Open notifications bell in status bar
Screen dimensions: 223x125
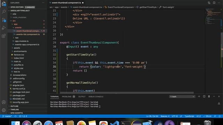[220, 116]
